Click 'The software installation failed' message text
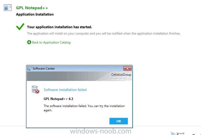The height and width of the screenshot is (135, 201). (x=84, y=108)
